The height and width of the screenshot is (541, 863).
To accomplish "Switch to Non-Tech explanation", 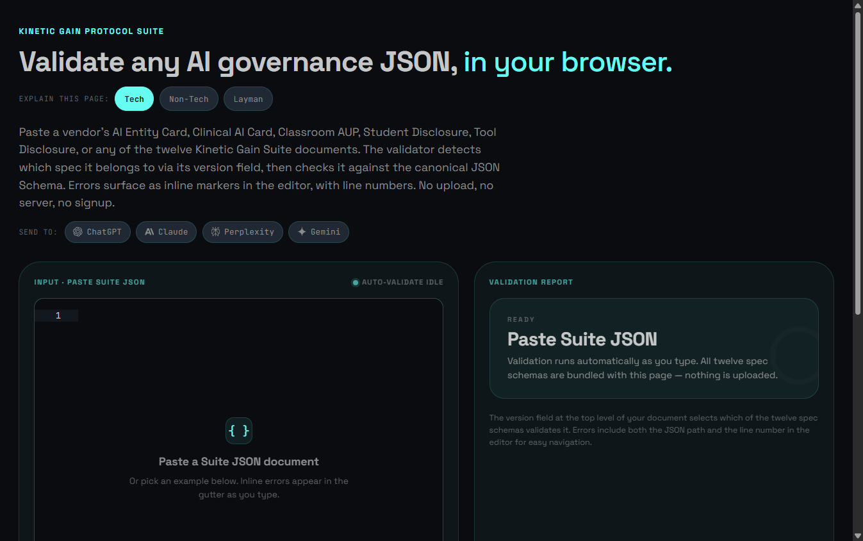I will (189, 99).
